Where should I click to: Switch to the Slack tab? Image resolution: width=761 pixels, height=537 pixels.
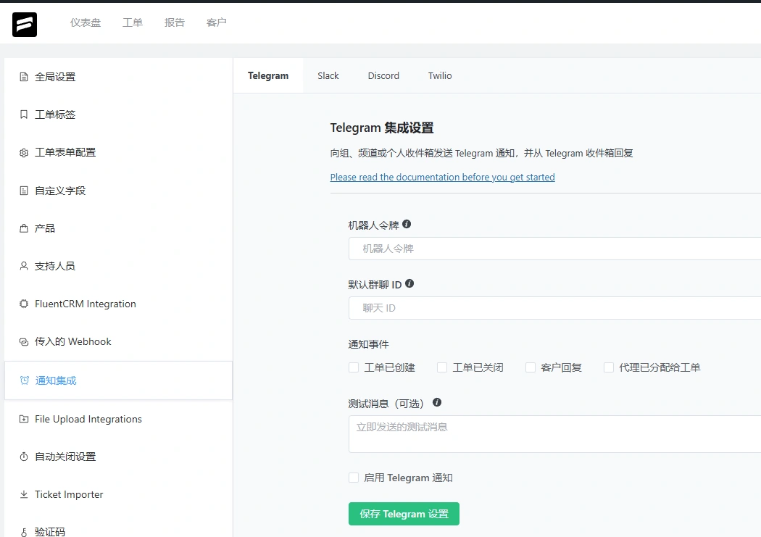tap(328, 75)
